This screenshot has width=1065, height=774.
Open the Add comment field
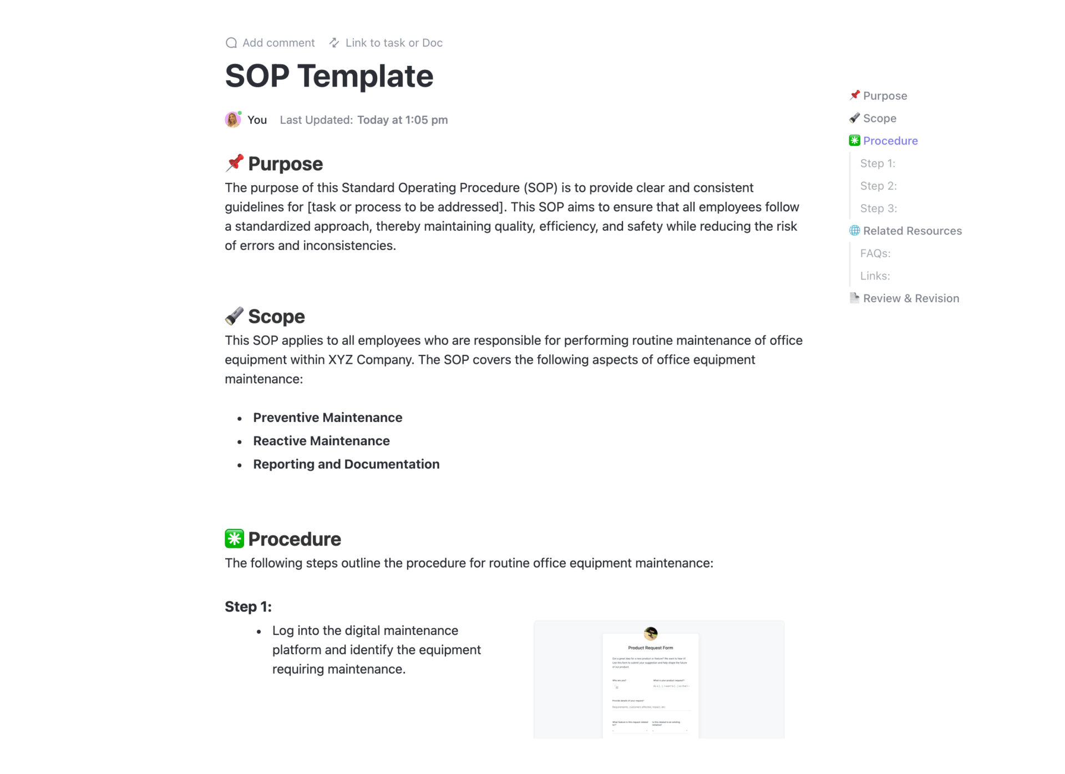click(278, 43)
